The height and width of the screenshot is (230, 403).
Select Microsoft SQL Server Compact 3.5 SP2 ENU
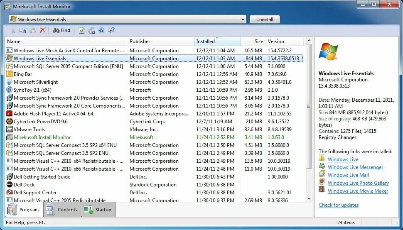click(x=61, y=153)
